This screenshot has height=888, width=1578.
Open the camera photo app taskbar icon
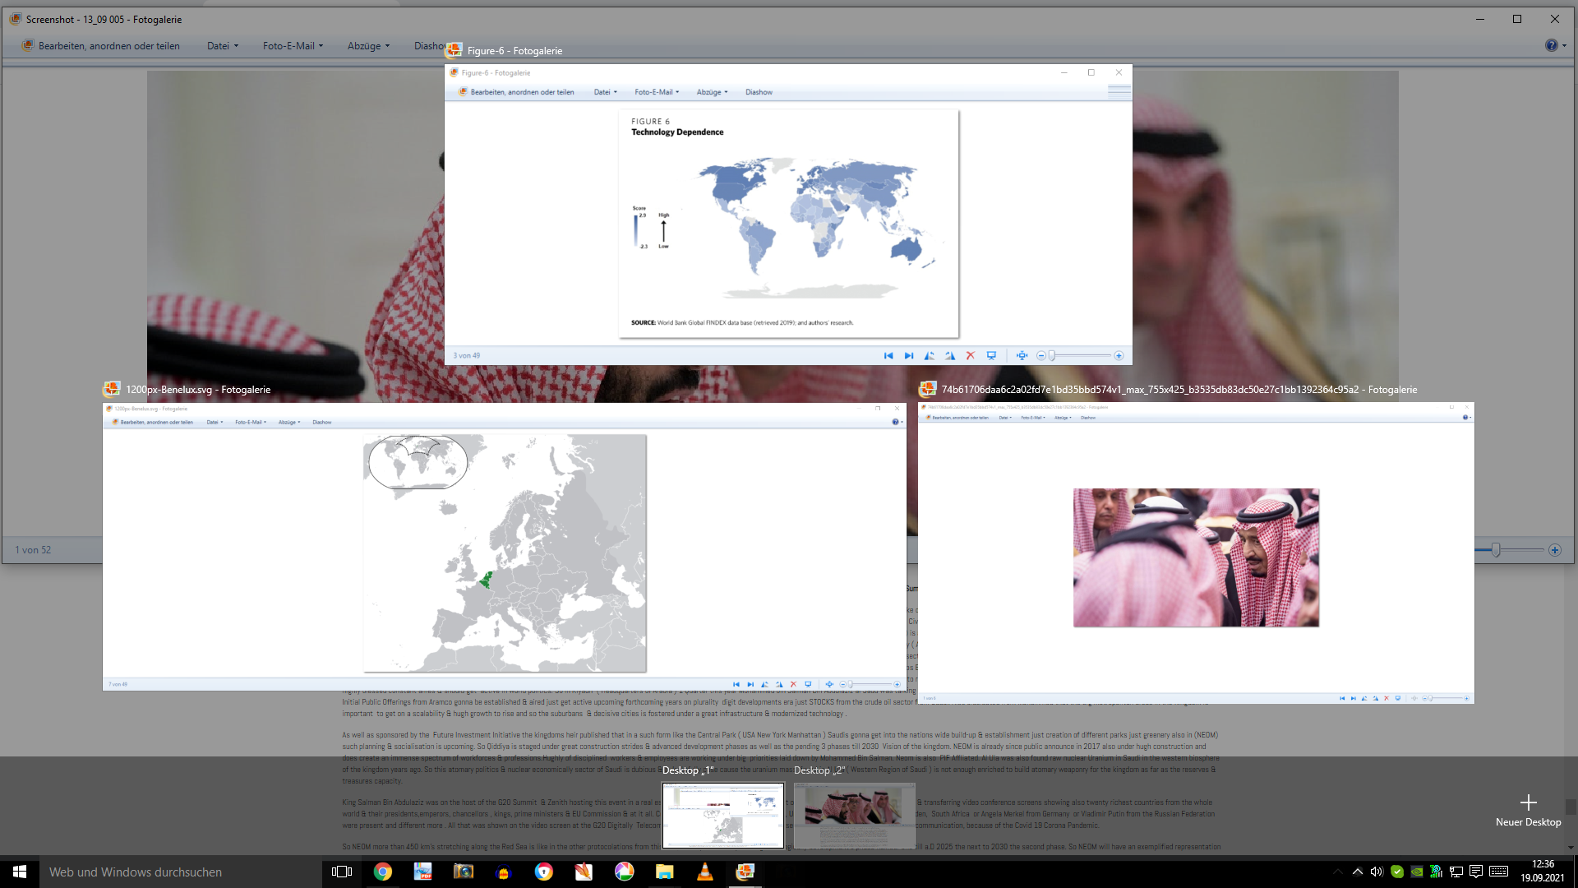pos(464,872)
